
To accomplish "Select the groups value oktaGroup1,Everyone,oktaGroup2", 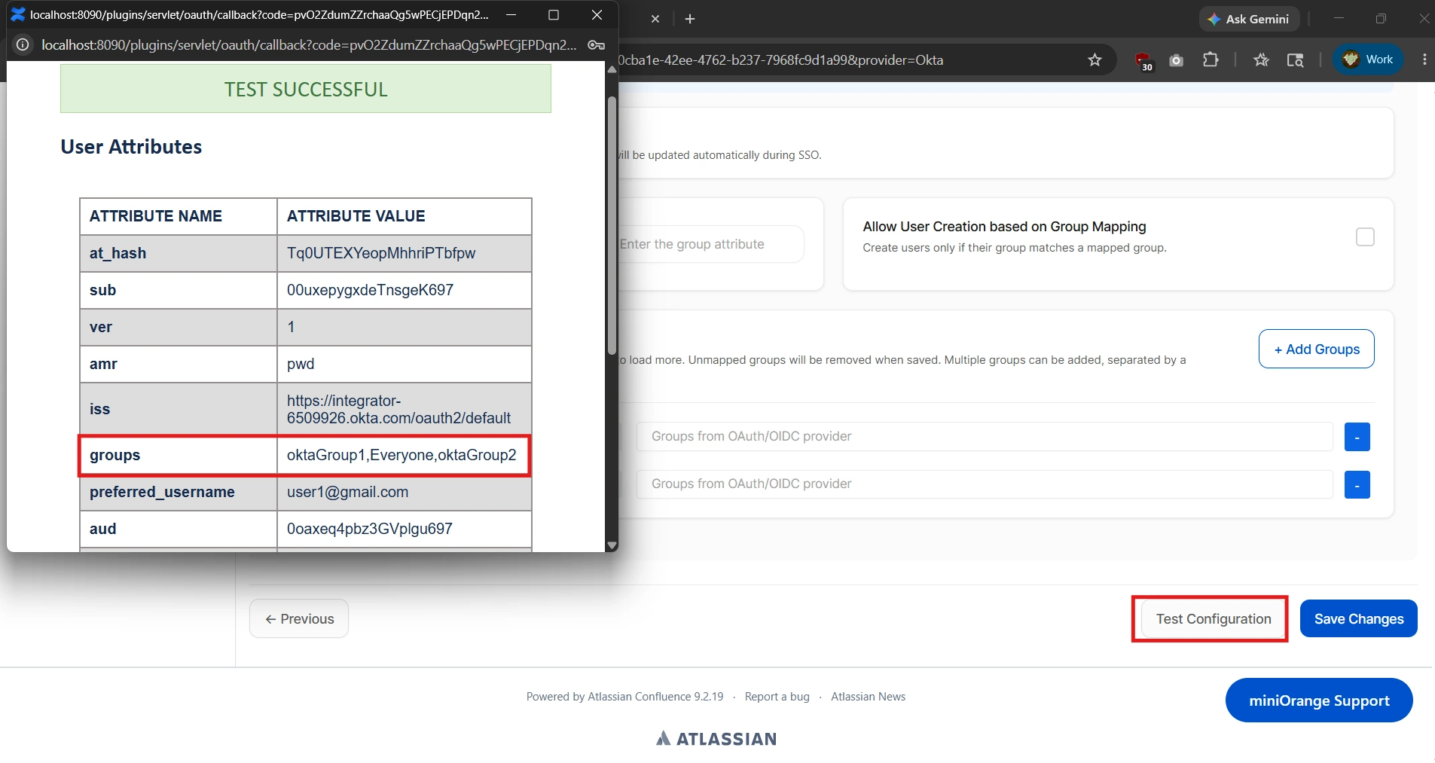I will pyautogui.click(x=401, y=455).
